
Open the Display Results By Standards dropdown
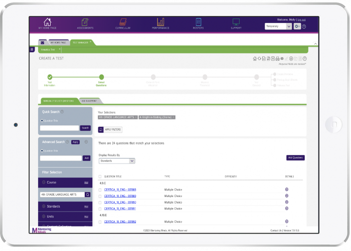click(117, 161)
